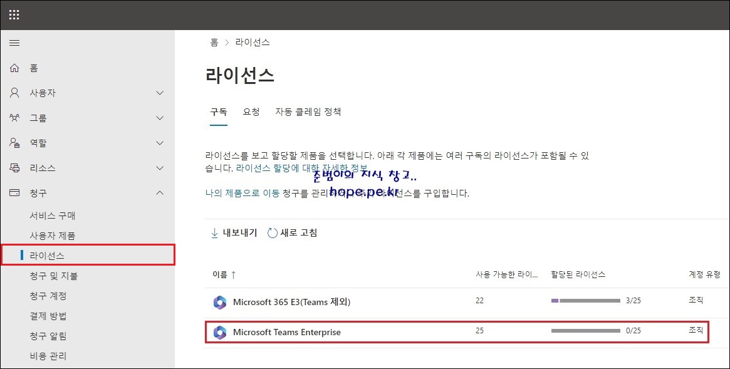Screen dimensions: 730x369
Task: Open 라이선스 할당에 대한 자세한 정보 link
Action: [x=301, y=168]
